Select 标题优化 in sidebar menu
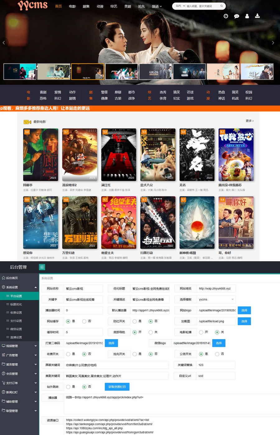This screenshot has width=280, height=435. (16, 304)
